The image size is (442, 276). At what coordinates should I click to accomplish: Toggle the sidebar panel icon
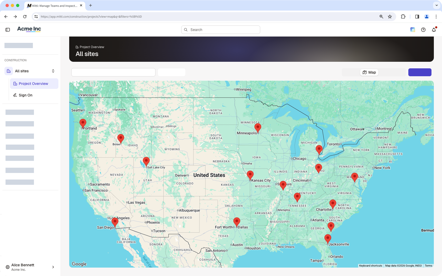pyautogui.click(x=8, y=30)
